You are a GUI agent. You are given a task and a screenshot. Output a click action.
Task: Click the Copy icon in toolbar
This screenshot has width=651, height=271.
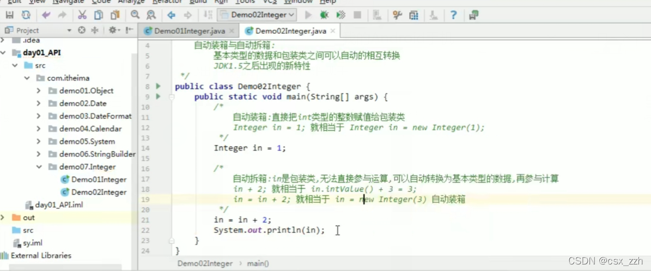pos(99,15)
